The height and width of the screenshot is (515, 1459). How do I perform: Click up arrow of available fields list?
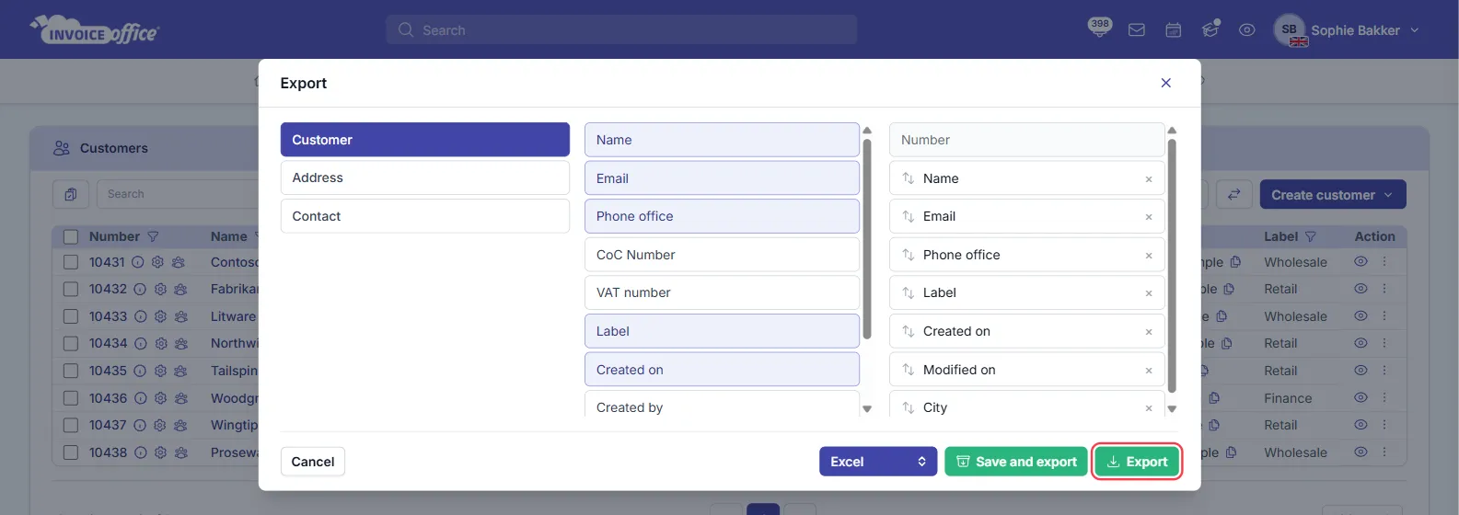(867, 131)
